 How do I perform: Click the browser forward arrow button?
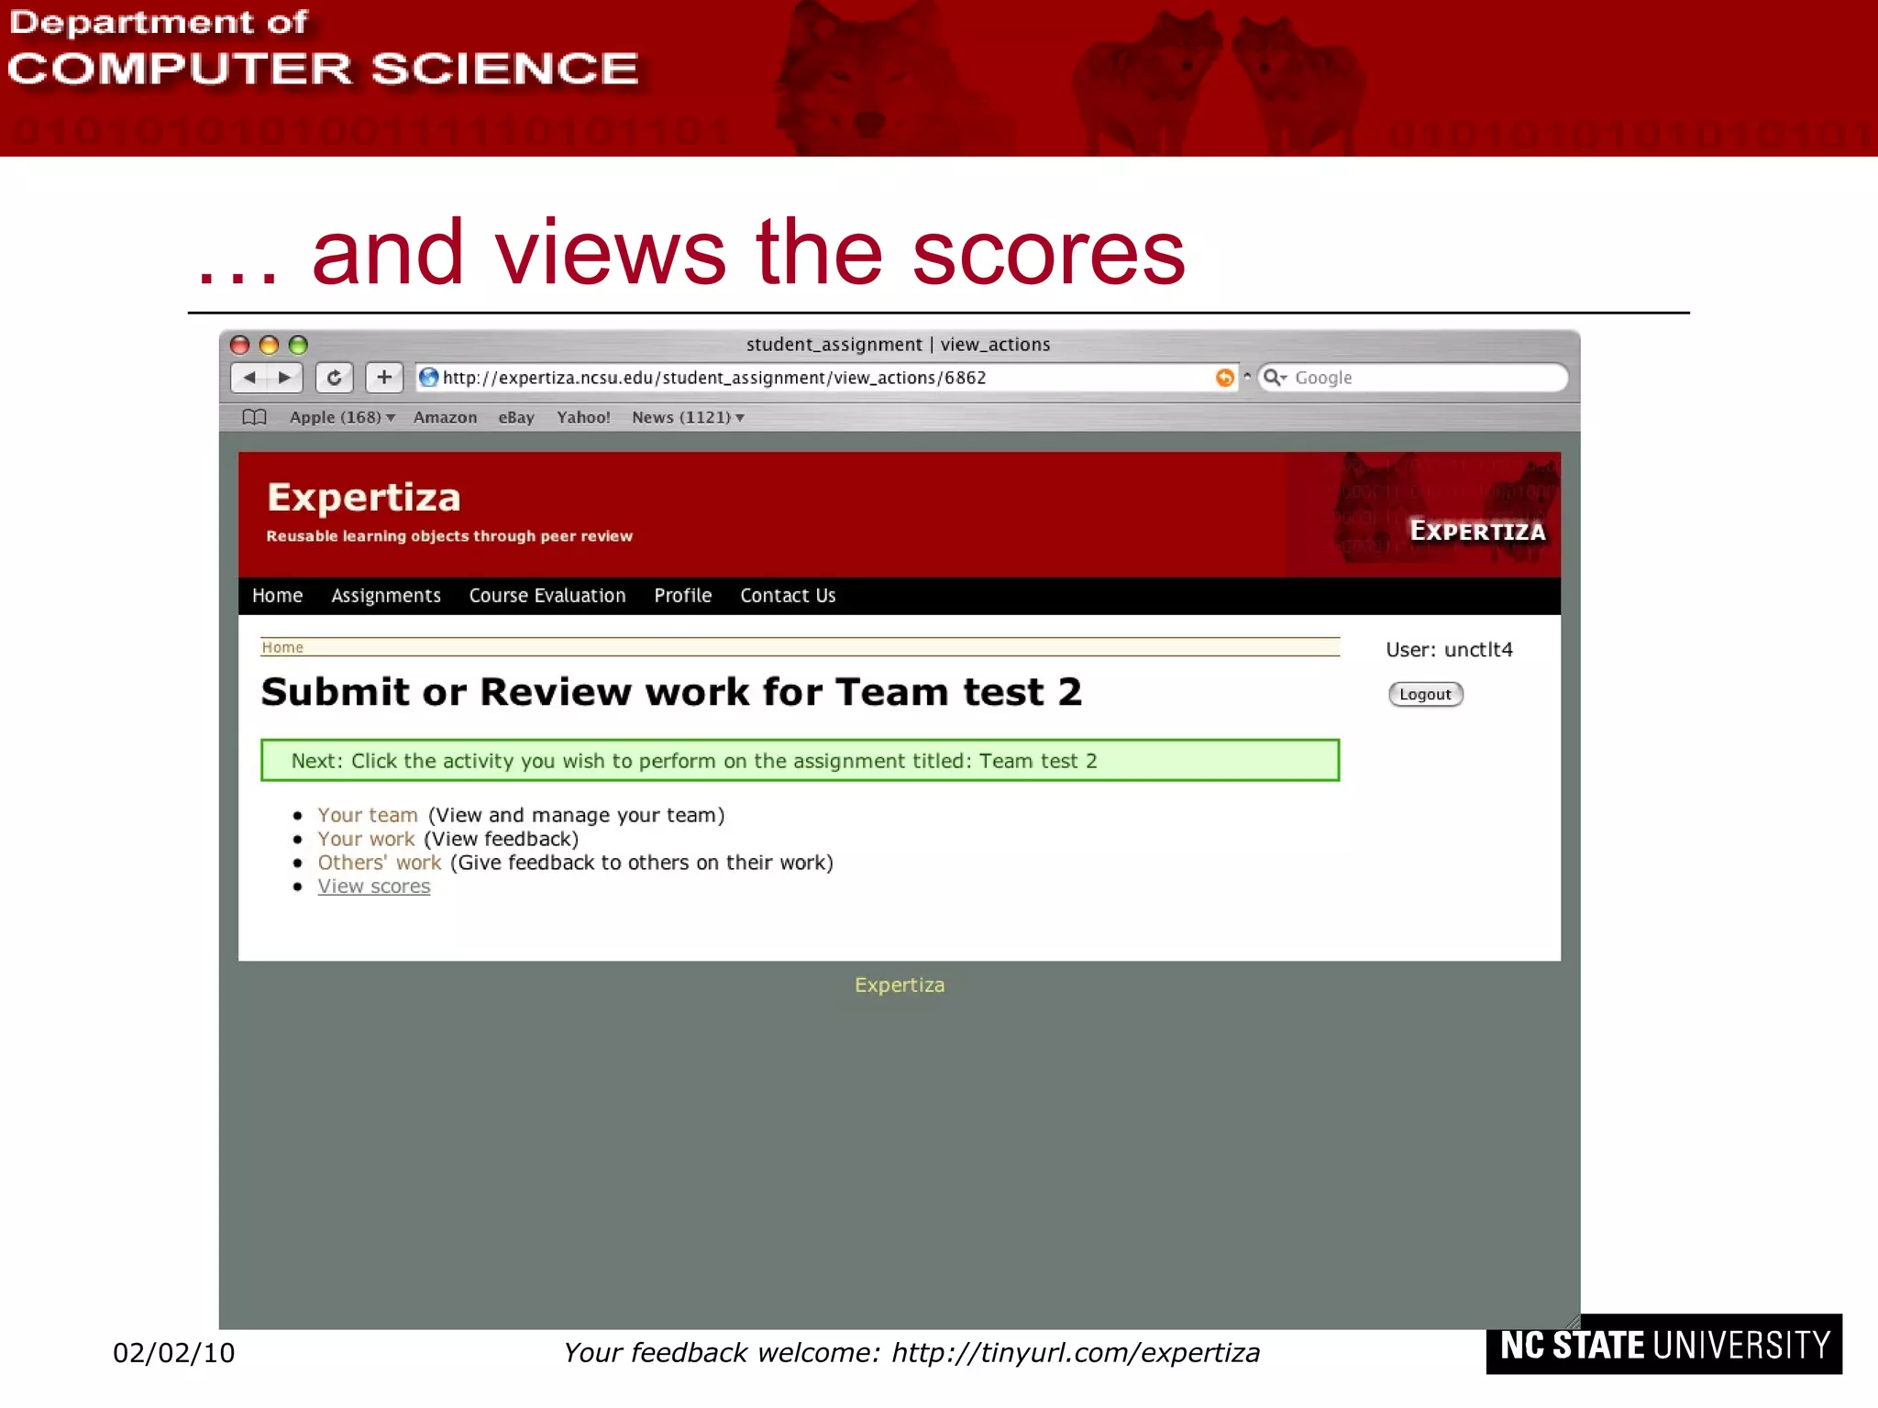tap(284, 378)
